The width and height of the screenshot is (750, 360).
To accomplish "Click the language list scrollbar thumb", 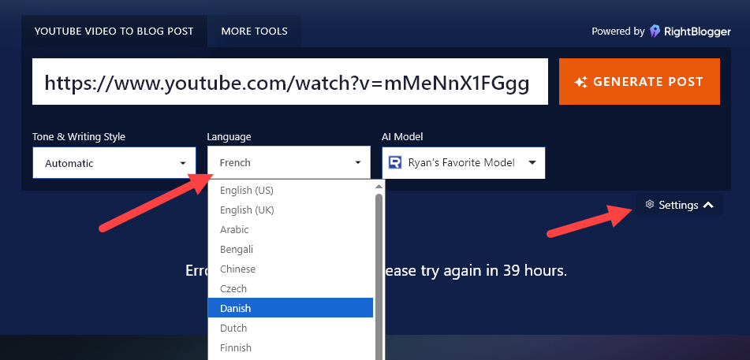I will 379,277.
